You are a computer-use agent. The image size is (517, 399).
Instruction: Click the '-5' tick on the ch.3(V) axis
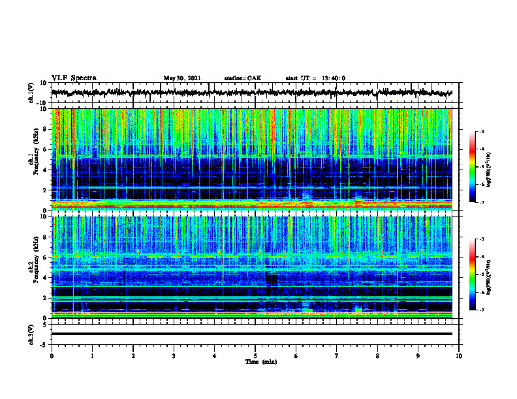(44, 345)
